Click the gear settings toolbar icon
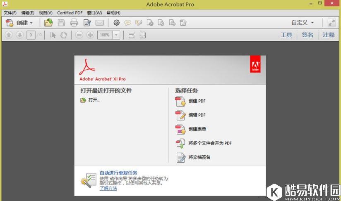The image size is (341, 201). click(x=117, y=23)
